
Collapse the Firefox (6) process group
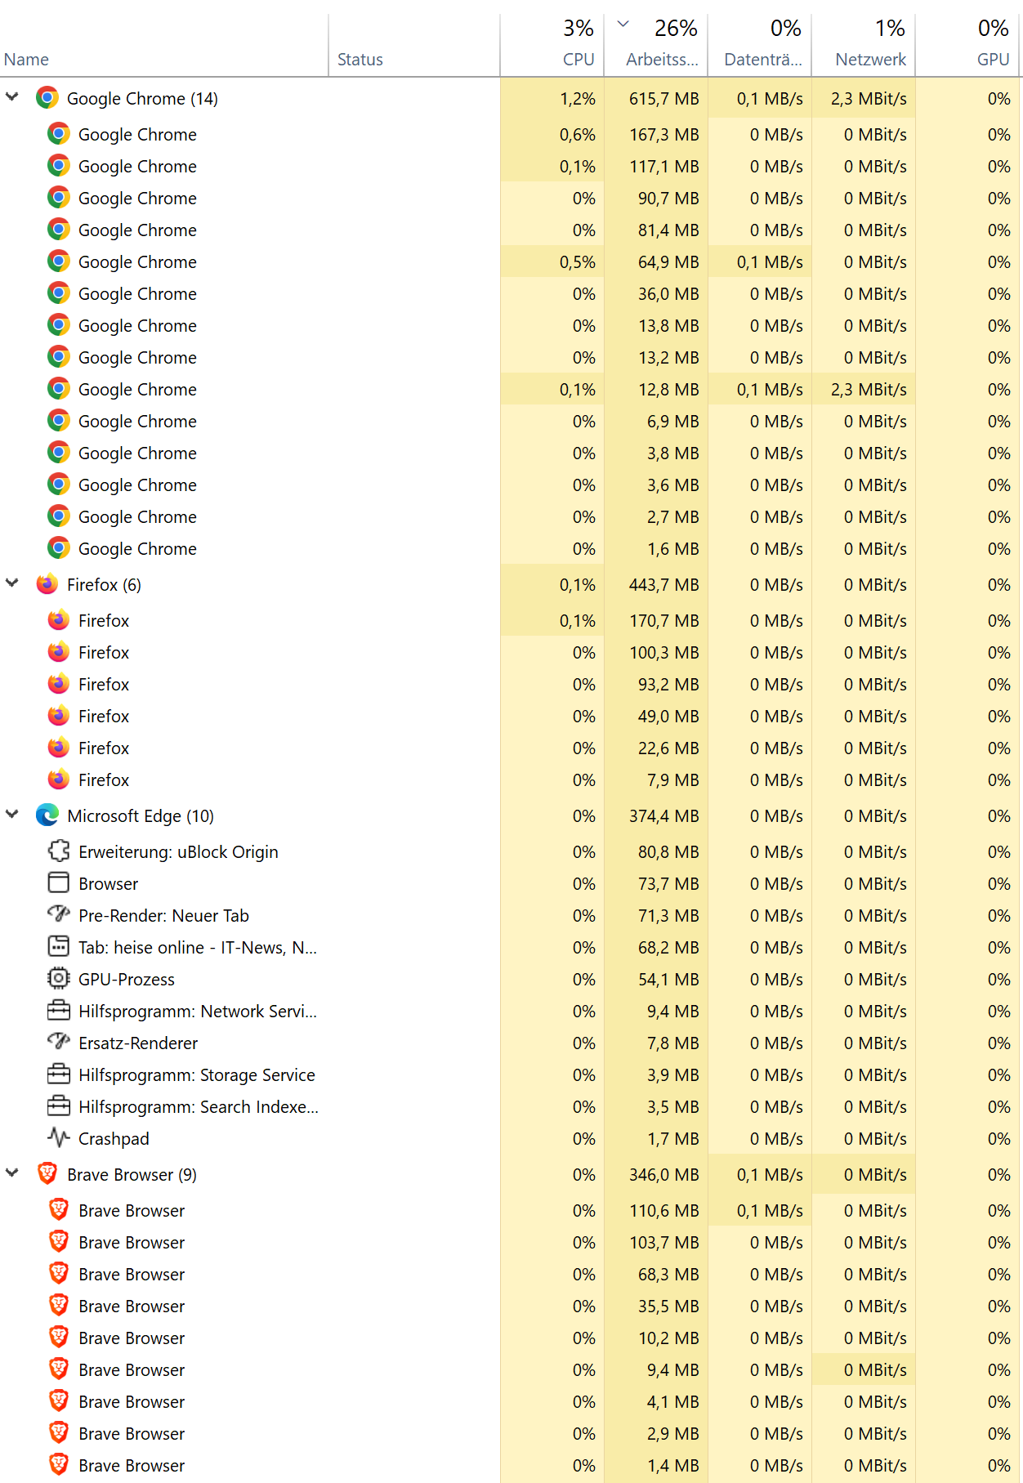pyautogui.click(x=12, y=583)
